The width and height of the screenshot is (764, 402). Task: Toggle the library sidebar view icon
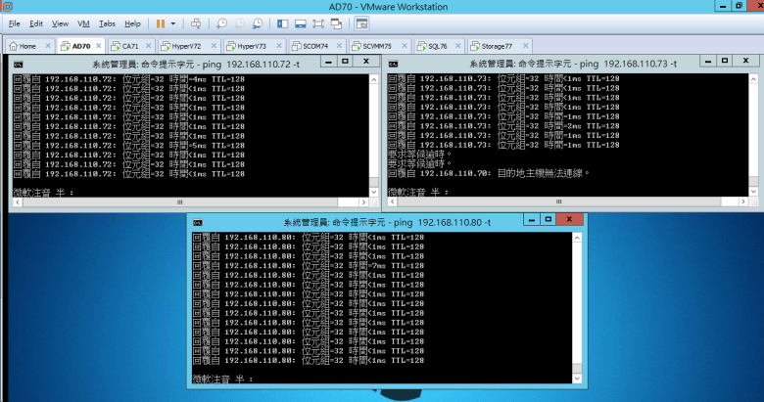click(283, 22)
